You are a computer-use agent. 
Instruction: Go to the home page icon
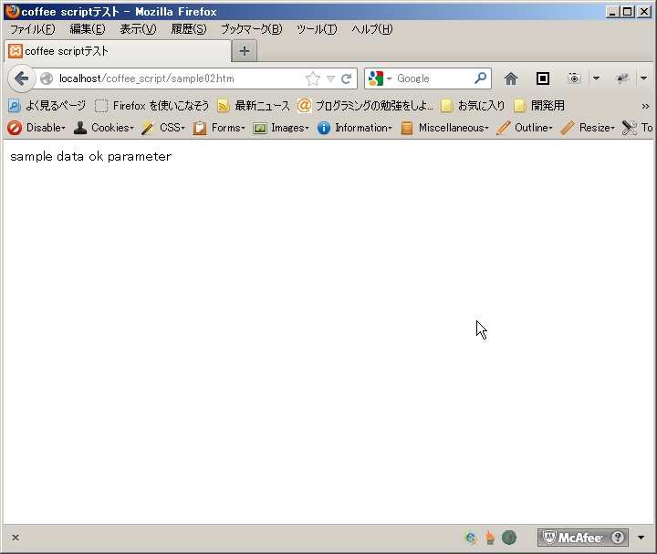(510, 78)
